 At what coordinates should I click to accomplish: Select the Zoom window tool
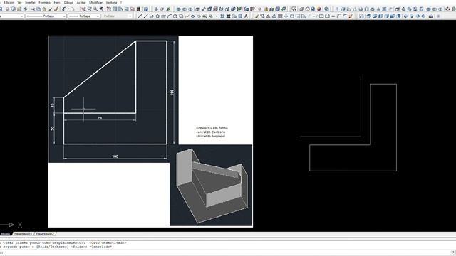pos(95,9)
